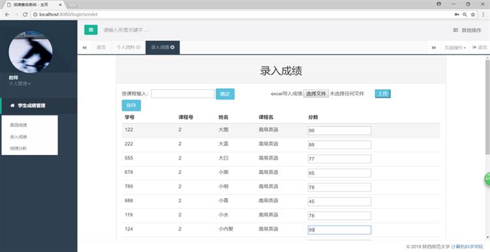Click the browser reload icon
The width and height of the screenshot is (490, 252).
pyautogui.click(x=25, y=15)
